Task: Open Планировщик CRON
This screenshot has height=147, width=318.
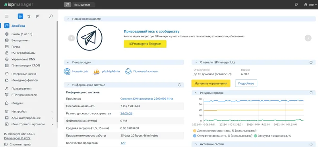Action: (26, 66)
